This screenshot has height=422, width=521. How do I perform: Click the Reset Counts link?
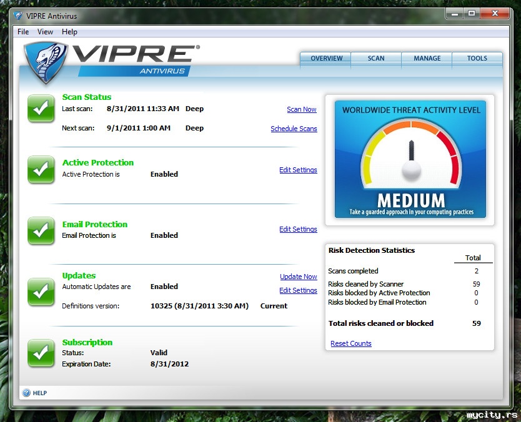[x=351, y=343]
